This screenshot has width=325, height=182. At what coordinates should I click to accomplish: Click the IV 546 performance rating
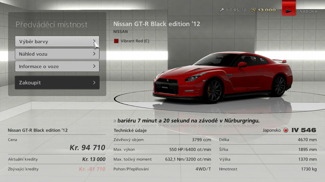coord(304,130)
